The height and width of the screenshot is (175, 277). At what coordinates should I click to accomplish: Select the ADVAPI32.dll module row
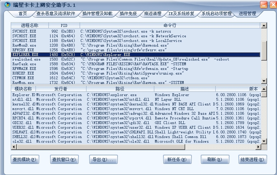click(136, 113)
